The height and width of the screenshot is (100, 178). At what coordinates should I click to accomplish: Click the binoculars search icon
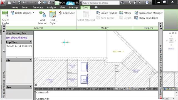(x=122, y=2)
